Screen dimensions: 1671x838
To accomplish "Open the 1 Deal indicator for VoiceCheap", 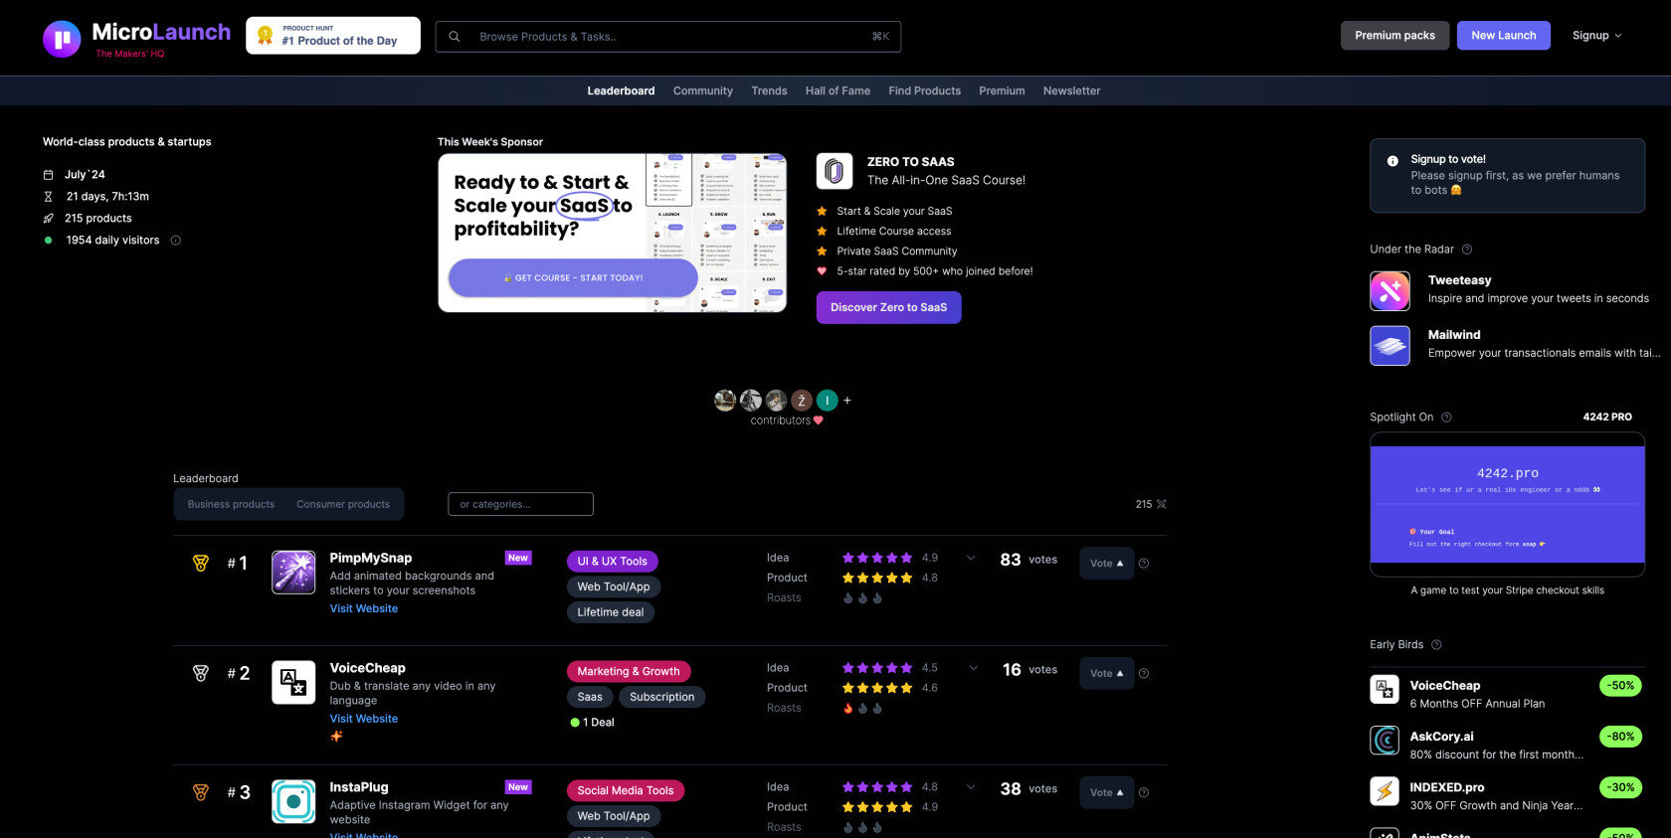I will [593, 723].
